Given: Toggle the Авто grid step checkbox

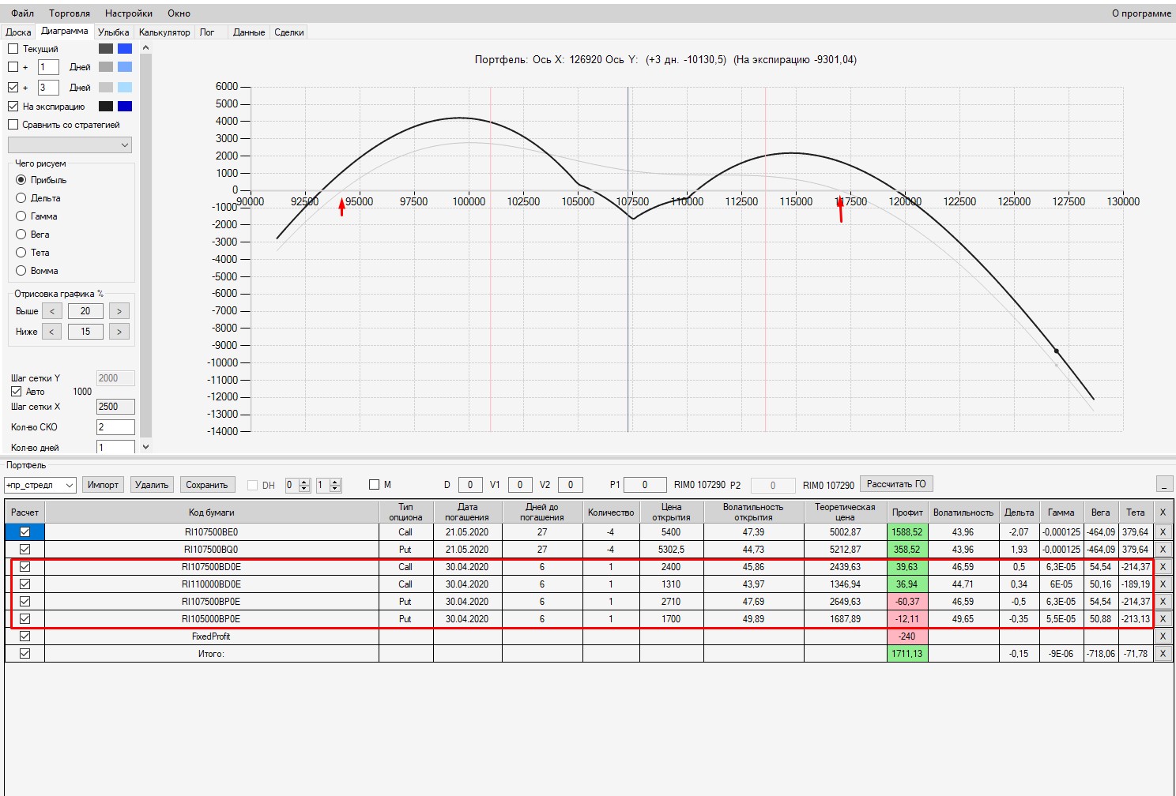Looking at the screenshot, I should click(17, 392).
